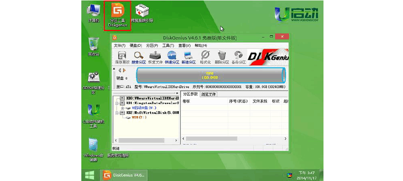Click the partition table scrollbar left arrow

[x=183, y=139]
